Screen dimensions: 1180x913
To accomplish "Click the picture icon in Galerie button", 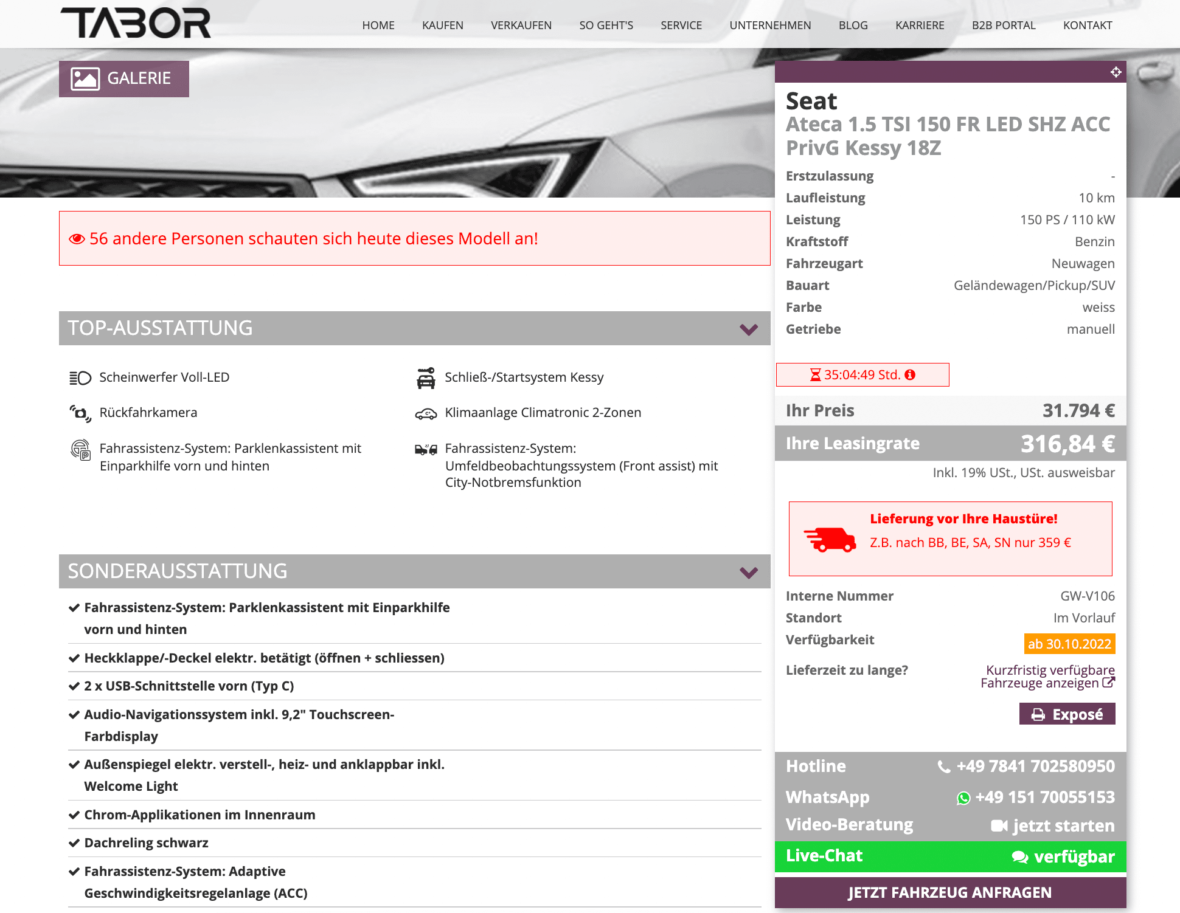I will [85, 79].
